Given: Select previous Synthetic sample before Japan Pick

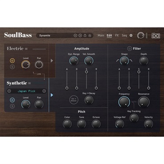Looking at the screenshot, I should pyautogui.click(x=9, y=91).
